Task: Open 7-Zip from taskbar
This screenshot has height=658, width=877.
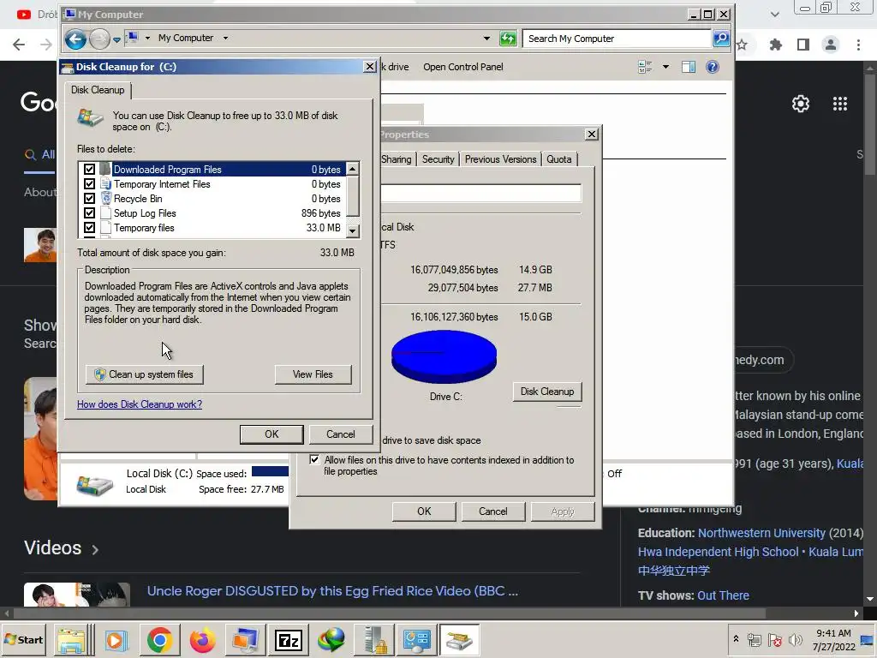Action: [289, 640]
